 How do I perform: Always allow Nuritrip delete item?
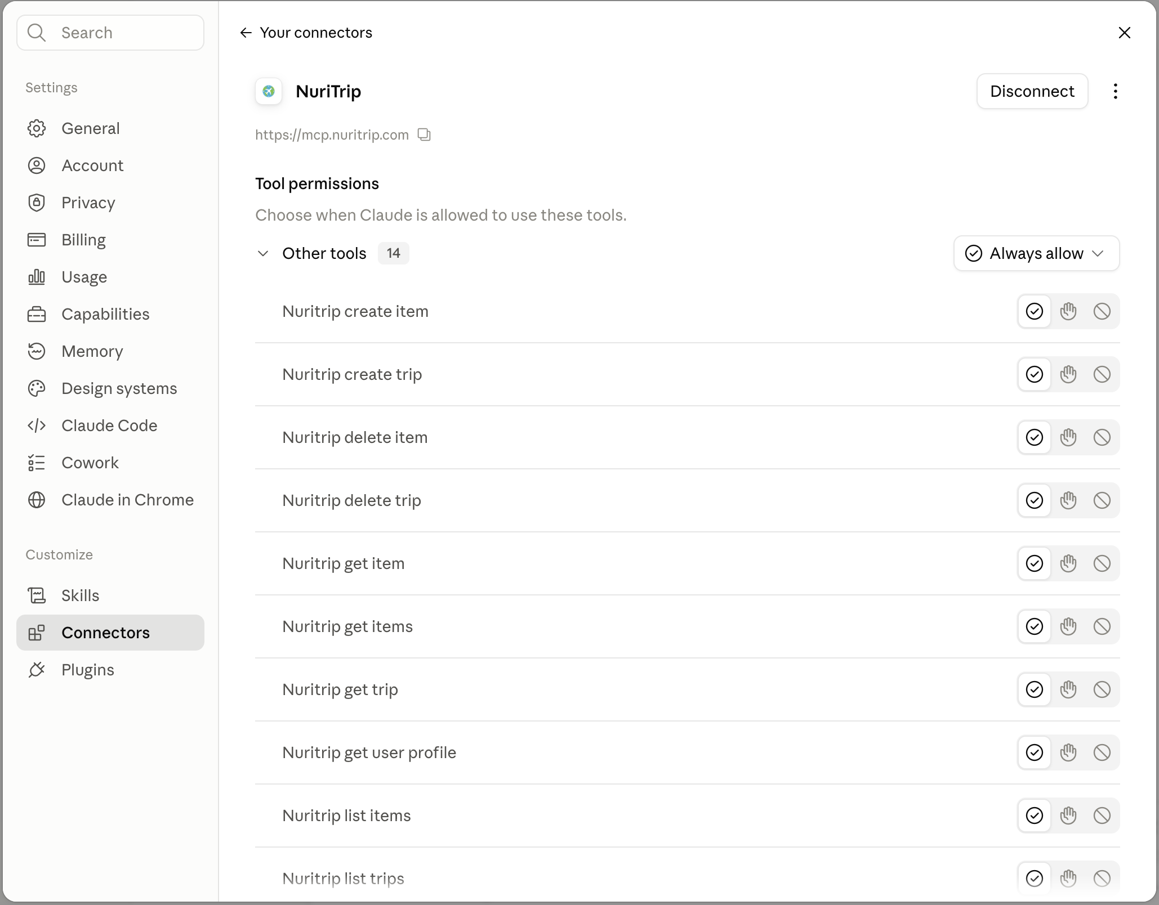1034,437
